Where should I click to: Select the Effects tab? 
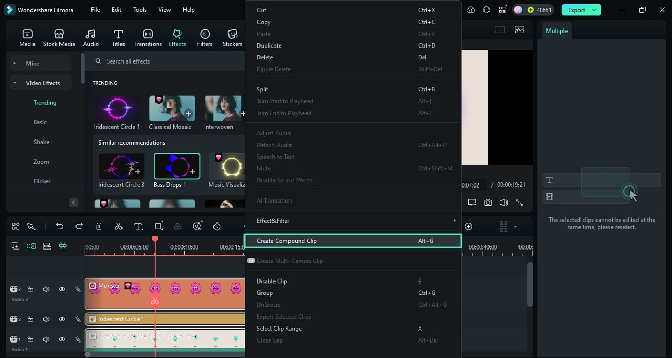pos(177,38)
